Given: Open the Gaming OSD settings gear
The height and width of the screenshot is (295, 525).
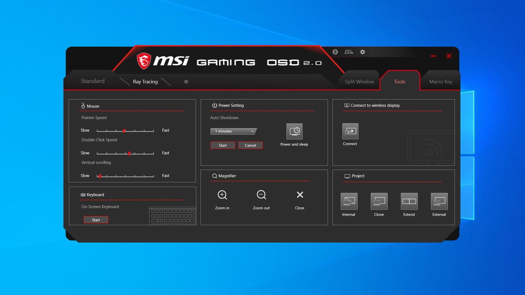Looking at the screenshot, I should (x=362, y=52).
